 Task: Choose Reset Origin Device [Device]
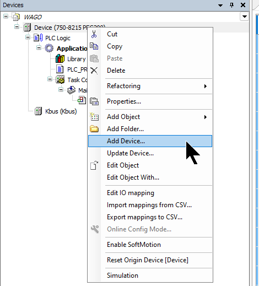(x=150, y=260)
